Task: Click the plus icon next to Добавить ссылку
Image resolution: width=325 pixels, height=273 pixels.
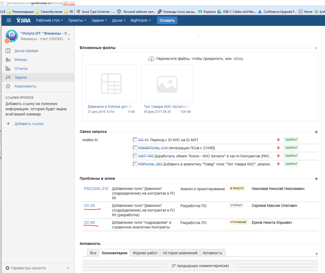Action: click(x=8, y=124)
